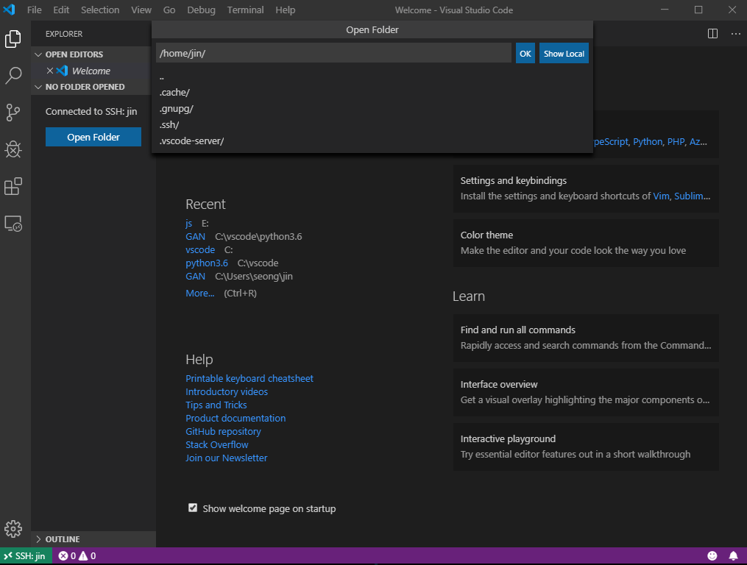Open the Explorer view in activity bar
Viewport: 747px width, 565px height.
tap(13, 38)
